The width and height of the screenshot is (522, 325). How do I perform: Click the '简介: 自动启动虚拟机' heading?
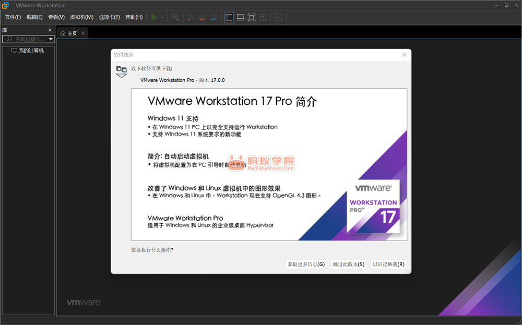(x=178, y=157)
